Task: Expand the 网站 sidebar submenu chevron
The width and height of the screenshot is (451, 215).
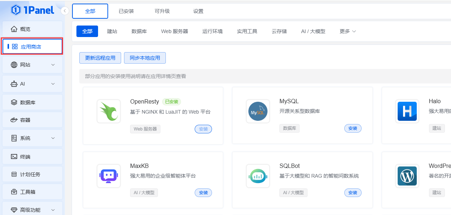Action: pyautogui.click(x=53, y=65)
